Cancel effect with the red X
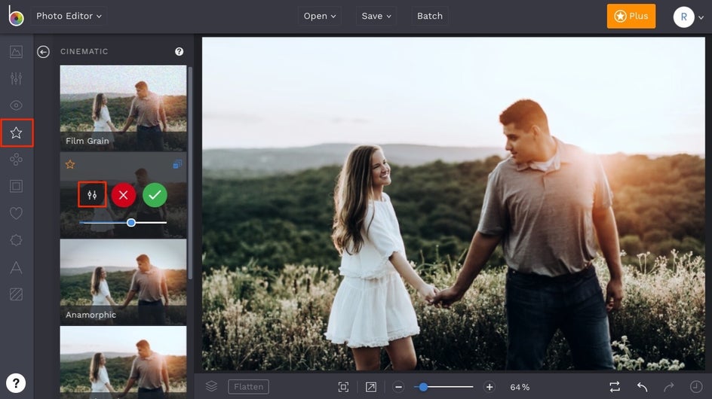 [x=124, y=195]
